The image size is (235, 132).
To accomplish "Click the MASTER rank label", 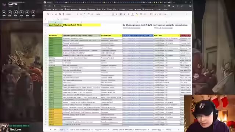I will pos(13,4).
